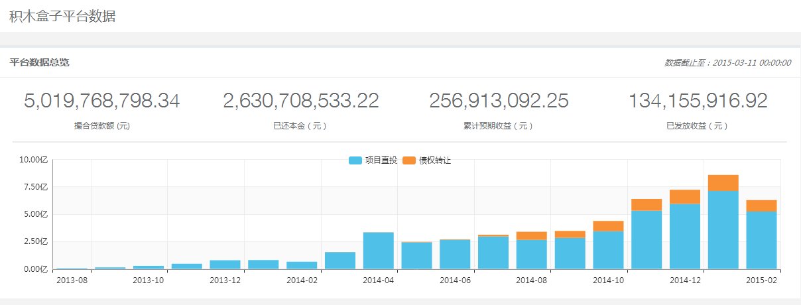Click the 5,019,768,798.34 loan total figure
This screenshot has width=801, height=305.
[x=102, y=101]
